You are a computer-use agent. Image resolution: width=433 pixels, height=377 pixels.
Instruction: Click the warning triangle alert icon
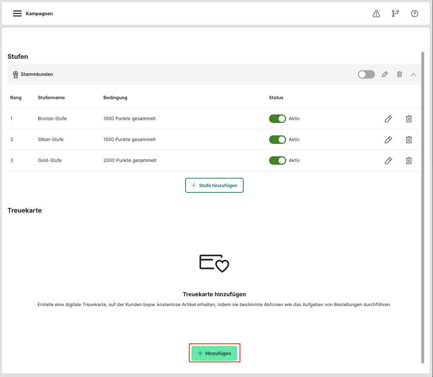[376, 13]
